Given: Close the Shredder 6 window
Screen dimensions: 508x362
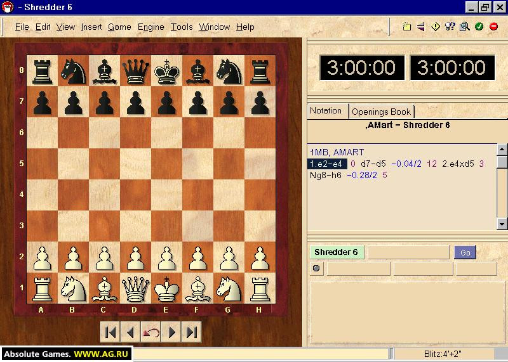Looking at the screenshot, I should click(x=500, y=7).
